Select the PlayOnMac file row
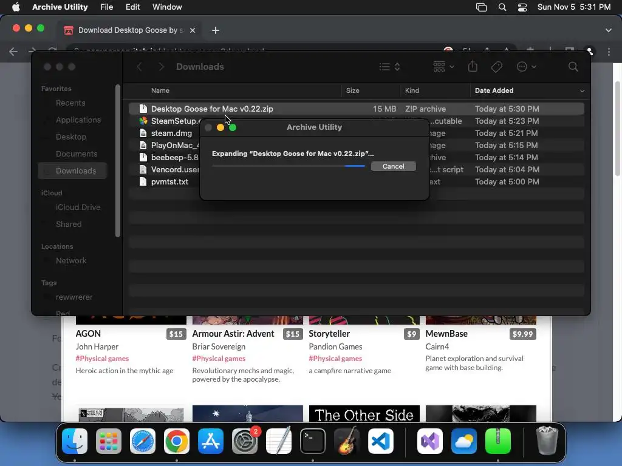 coord(168,145)
